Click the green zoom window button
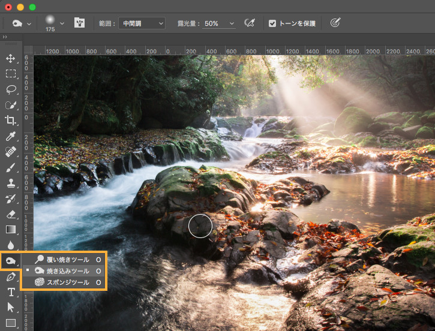The width and height of the screenshot is (435, 331). [x=32, y=7]
